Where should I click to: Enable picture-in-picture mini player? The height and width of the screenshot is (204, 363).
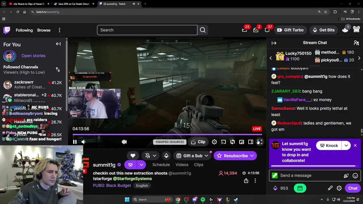pos(242,142)
